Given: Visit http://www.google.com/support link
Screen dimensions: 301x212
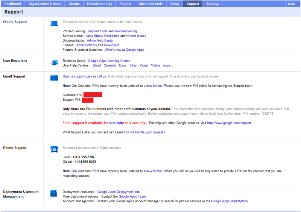Looking at the screenshot, I should pos(229,123).
